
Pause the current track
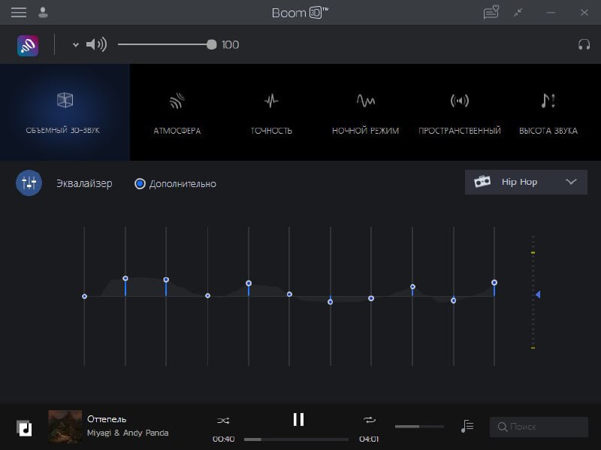pyautogui.click(x=298, y=419)
